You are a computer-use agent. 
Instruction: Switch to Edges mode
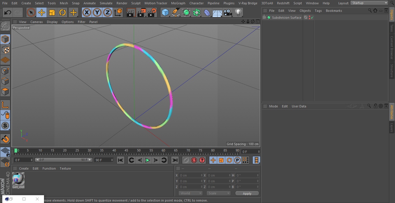[5, 81]
